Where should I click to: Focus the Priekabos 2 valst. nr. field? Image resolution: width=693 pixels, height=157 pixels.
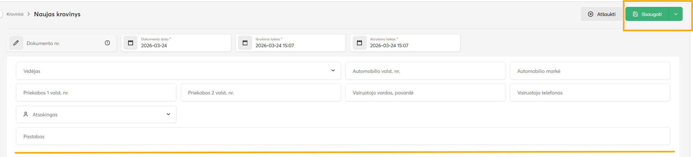click(261, 93)
